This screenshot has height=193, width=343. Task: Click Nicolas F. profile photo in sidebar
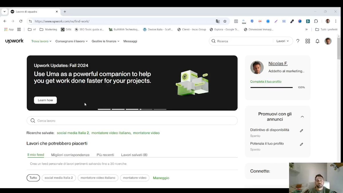[257, 67]
